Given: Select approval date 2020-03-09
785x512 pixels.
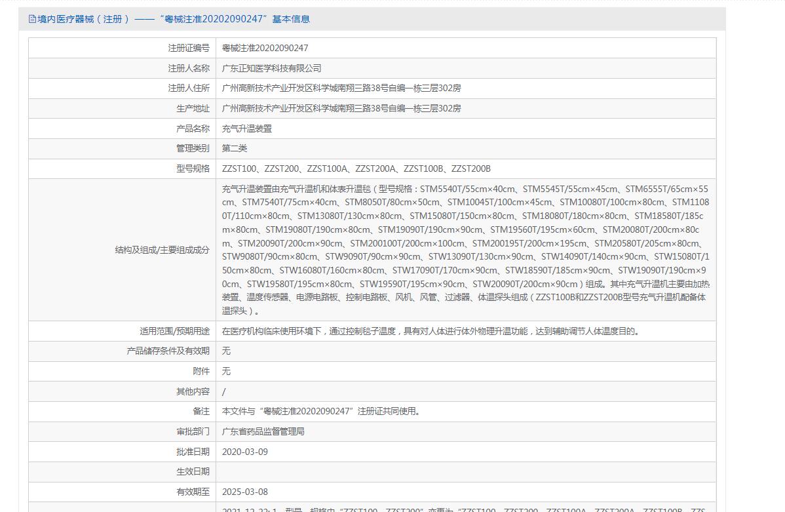Looking at the screenshot, I should [245, 452].
